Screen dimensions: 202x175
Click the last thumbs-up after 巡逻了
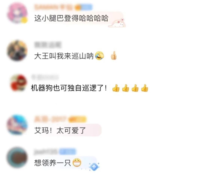(144, 88)
